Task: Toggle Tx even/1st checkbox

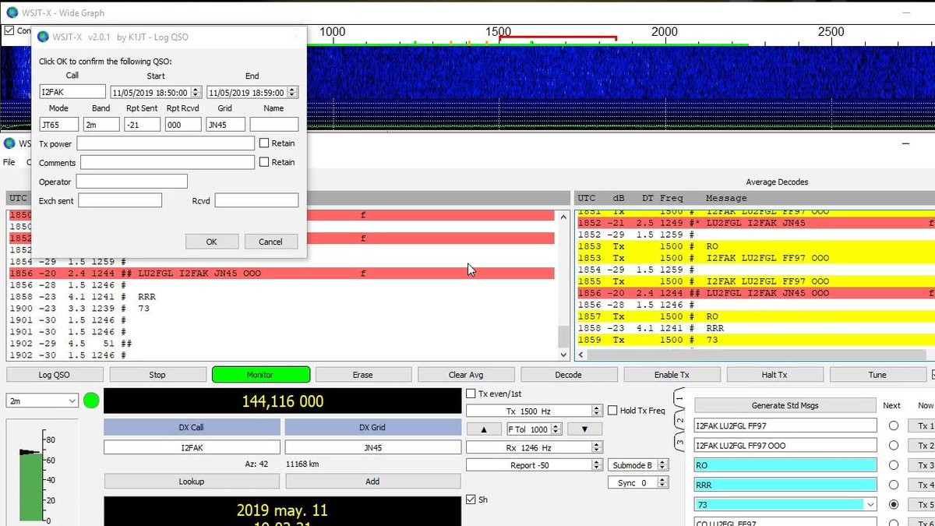Action: (471, 394)
